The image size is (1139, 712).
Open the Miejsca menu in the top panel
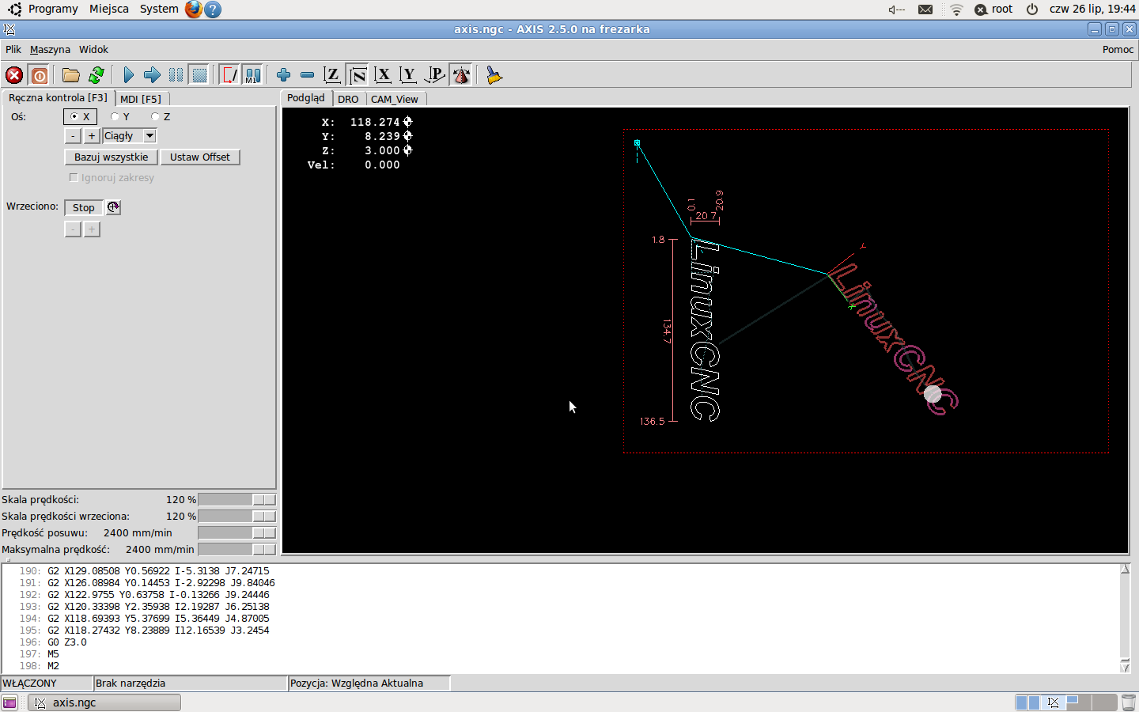pyautogui.click(x=109, y=9)
